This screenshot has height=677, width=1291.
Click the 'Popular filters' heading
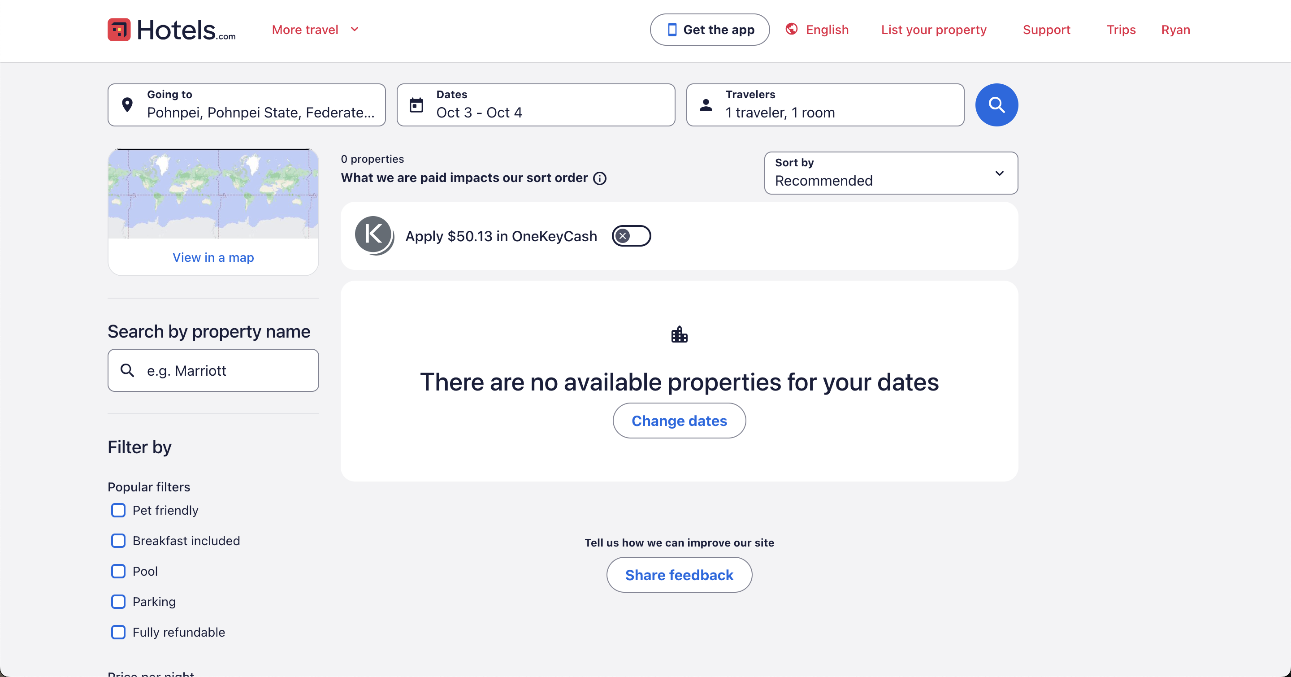click(149, 486)
